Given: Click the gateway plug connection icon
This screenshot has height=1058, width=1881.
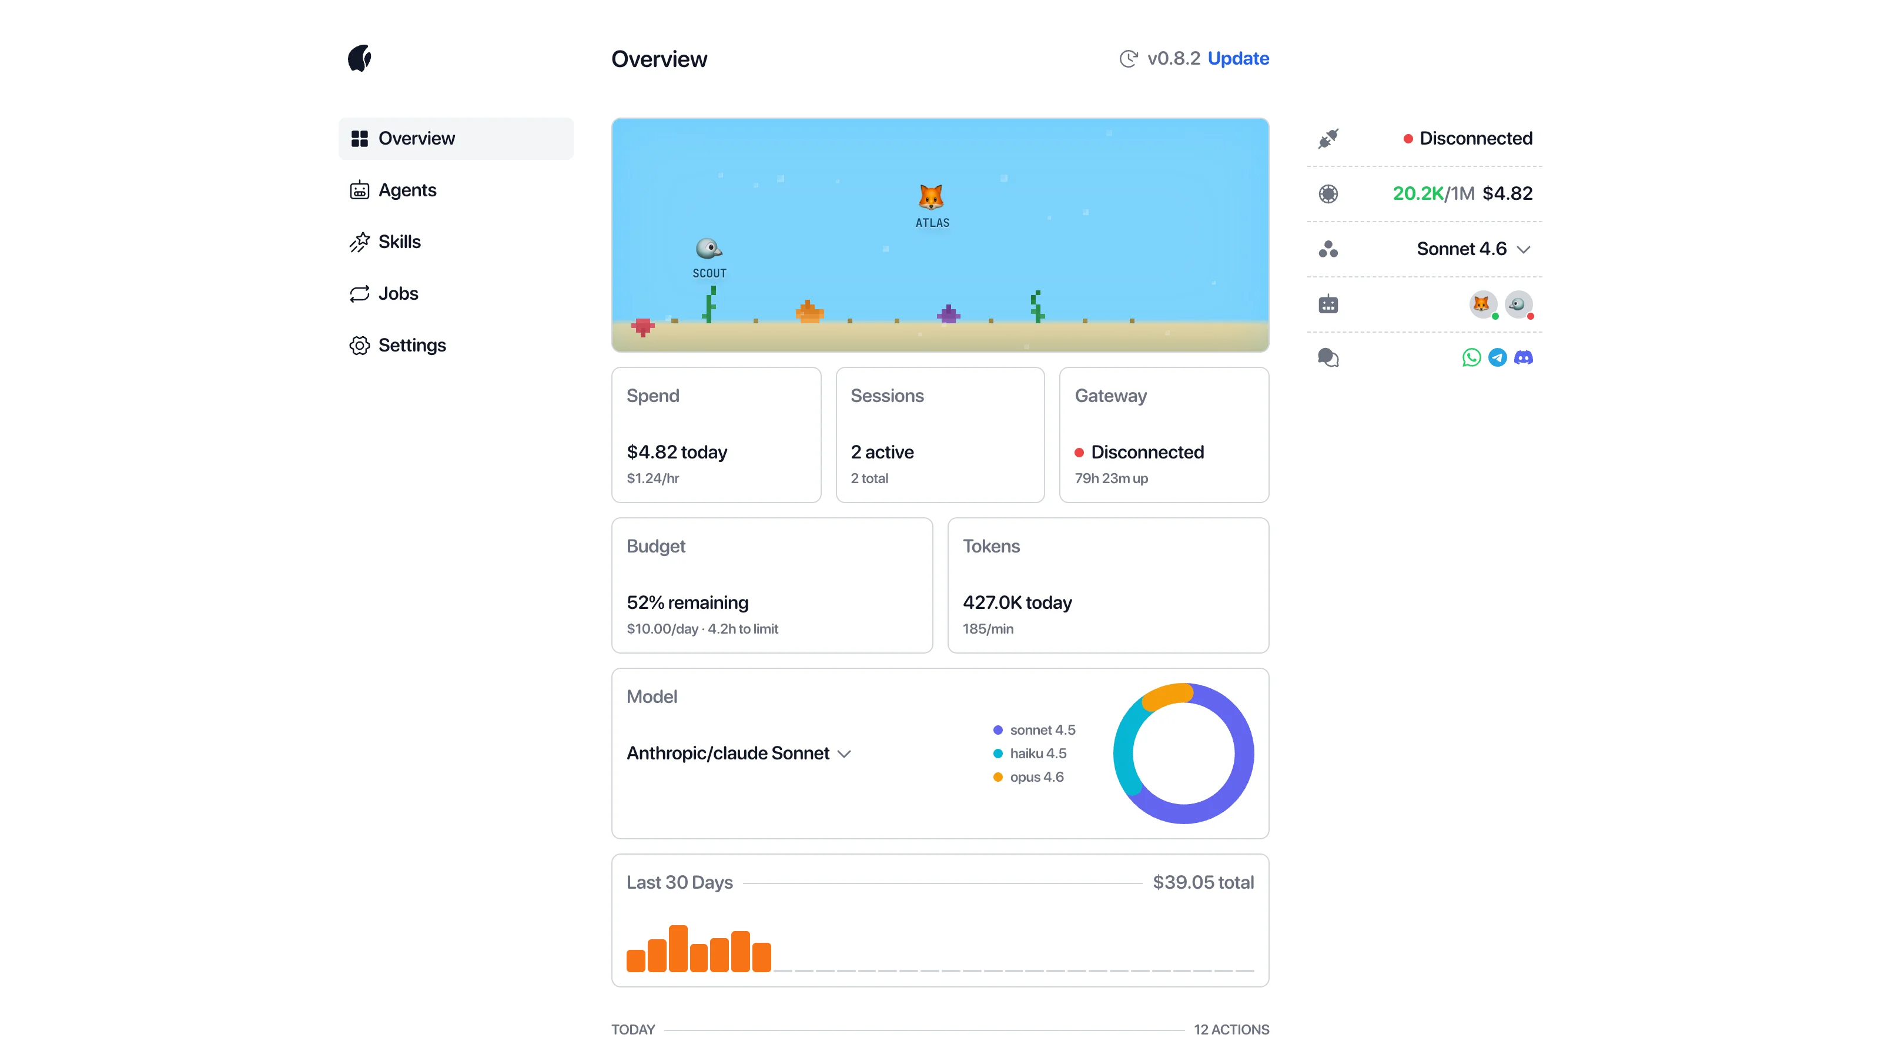Looking at the screenshot, I should pyautogui.click(x=1328, y=138).
